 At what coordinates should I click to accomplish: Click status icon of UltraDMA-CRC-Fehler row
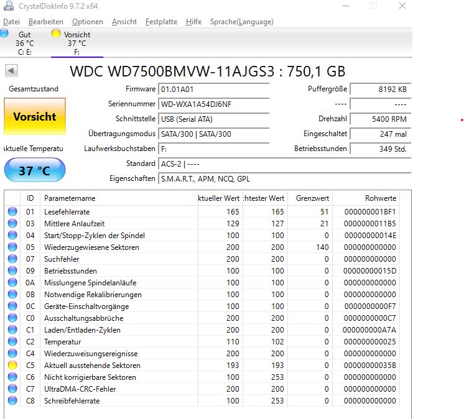[x=12, y=389]
